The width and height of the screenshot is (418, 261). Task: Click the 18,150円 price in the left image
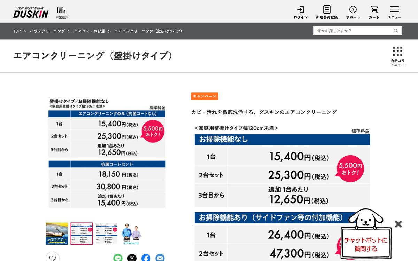coord(118,174)
